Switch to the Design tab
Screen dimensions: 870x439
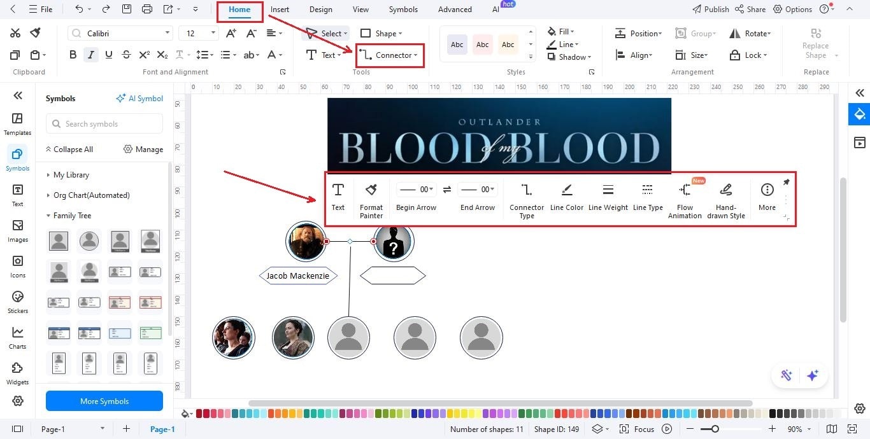[320, 10]
